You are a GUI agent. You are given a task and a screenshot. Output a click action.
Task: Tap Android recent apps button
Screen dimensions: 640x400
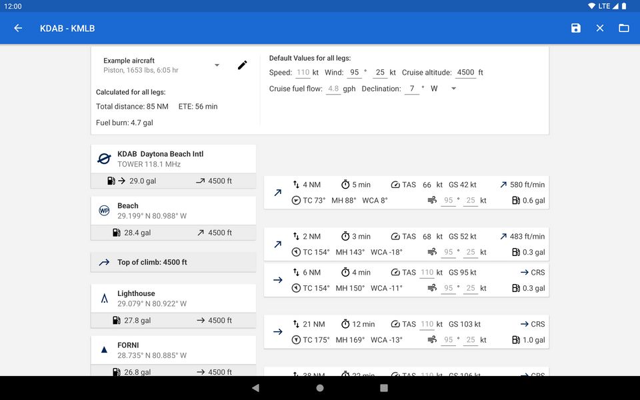coord(384,388)
